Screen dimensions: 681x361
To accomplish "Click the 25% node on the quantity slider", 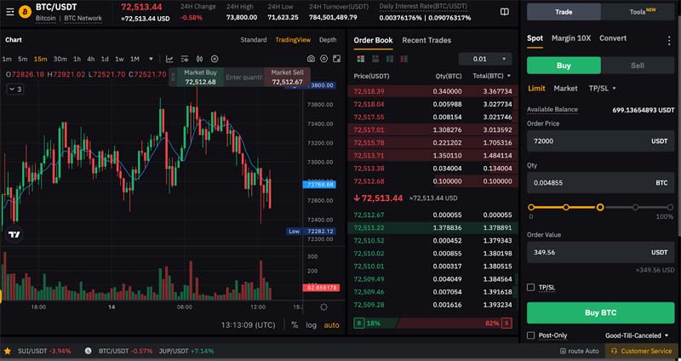I will (565, 208).
